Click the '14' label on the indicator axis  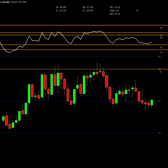pyautogui.click(x=161, y=52)
